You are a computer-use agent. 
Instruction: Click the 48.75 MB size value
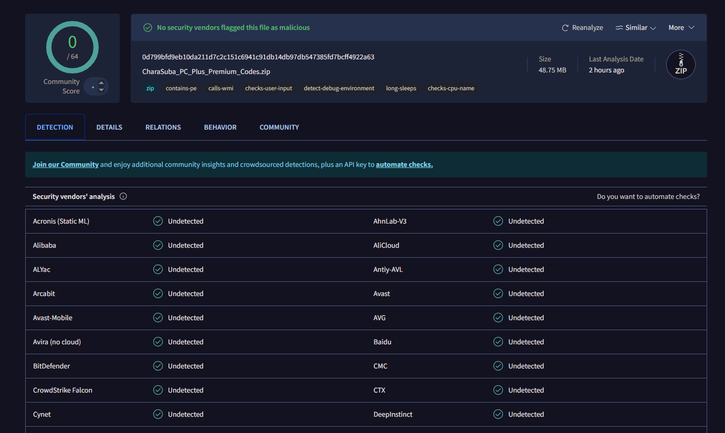click(x=552, y=70)
